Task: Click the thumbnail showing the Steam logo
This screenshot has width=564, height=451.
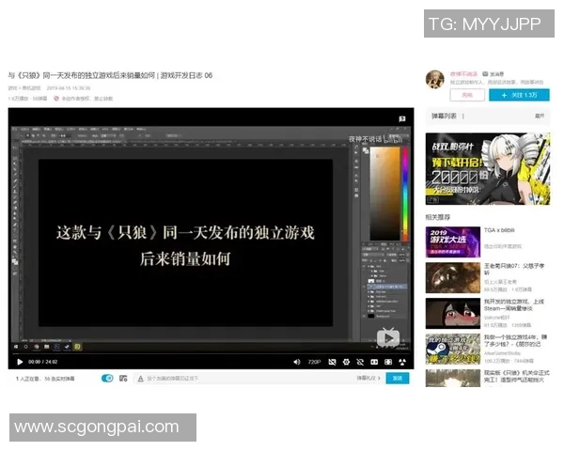Action: click(453, 349)
